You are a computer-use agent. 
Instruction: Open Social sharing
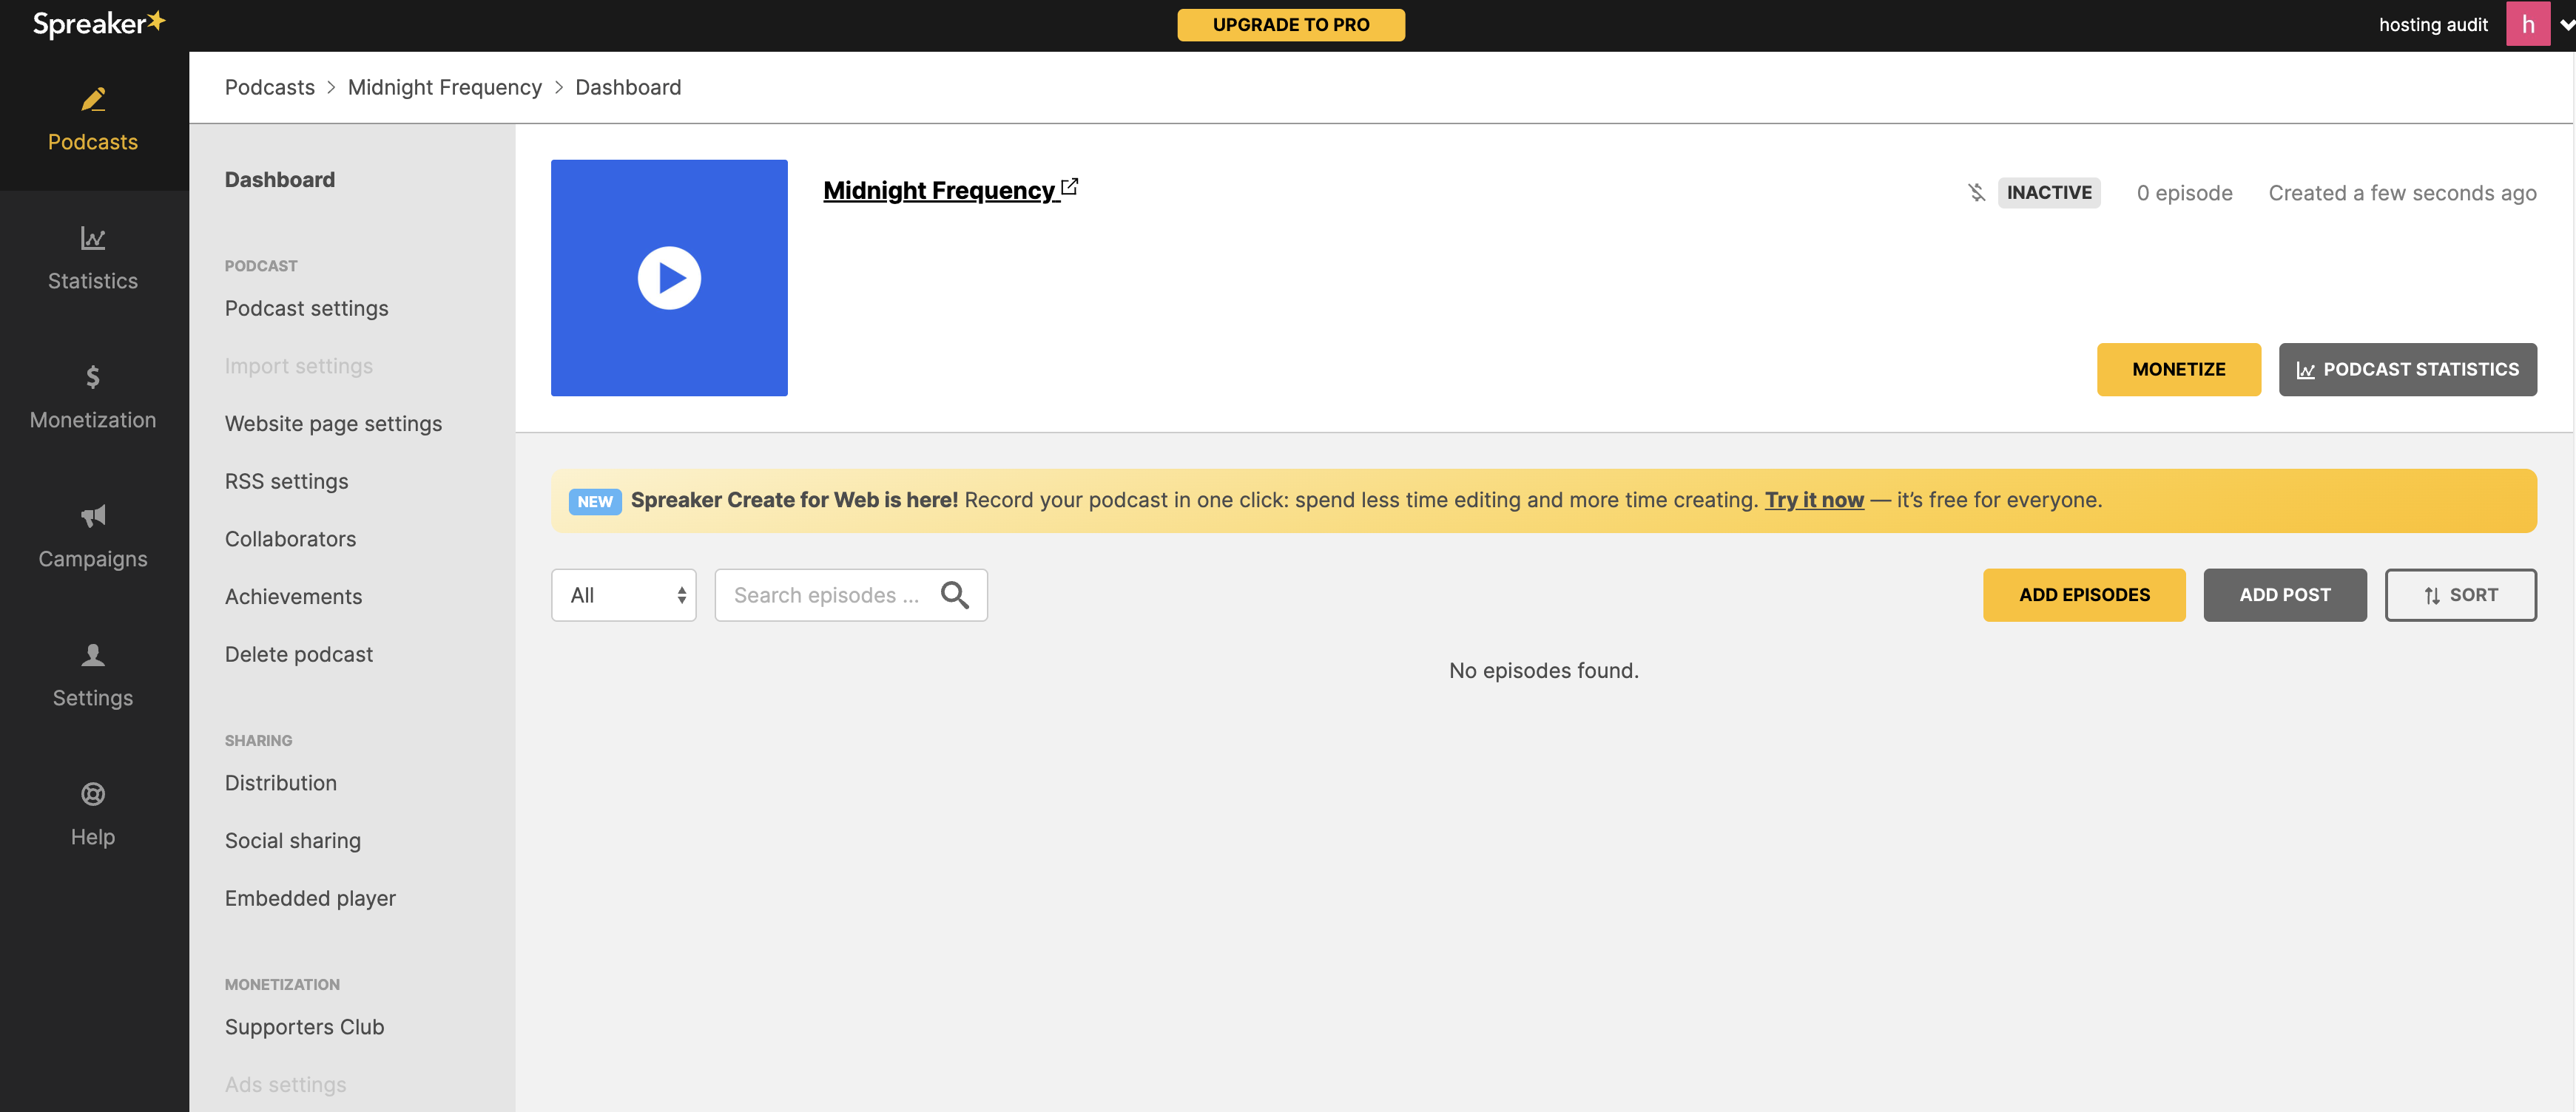coord(292,841)
